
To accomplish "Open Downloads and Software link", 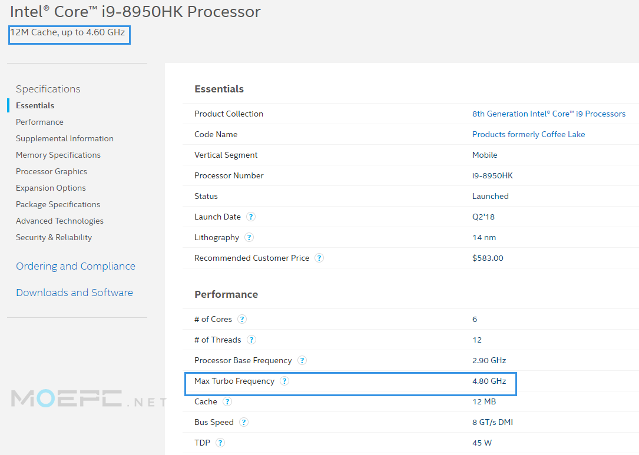I will tap(74, 293).
